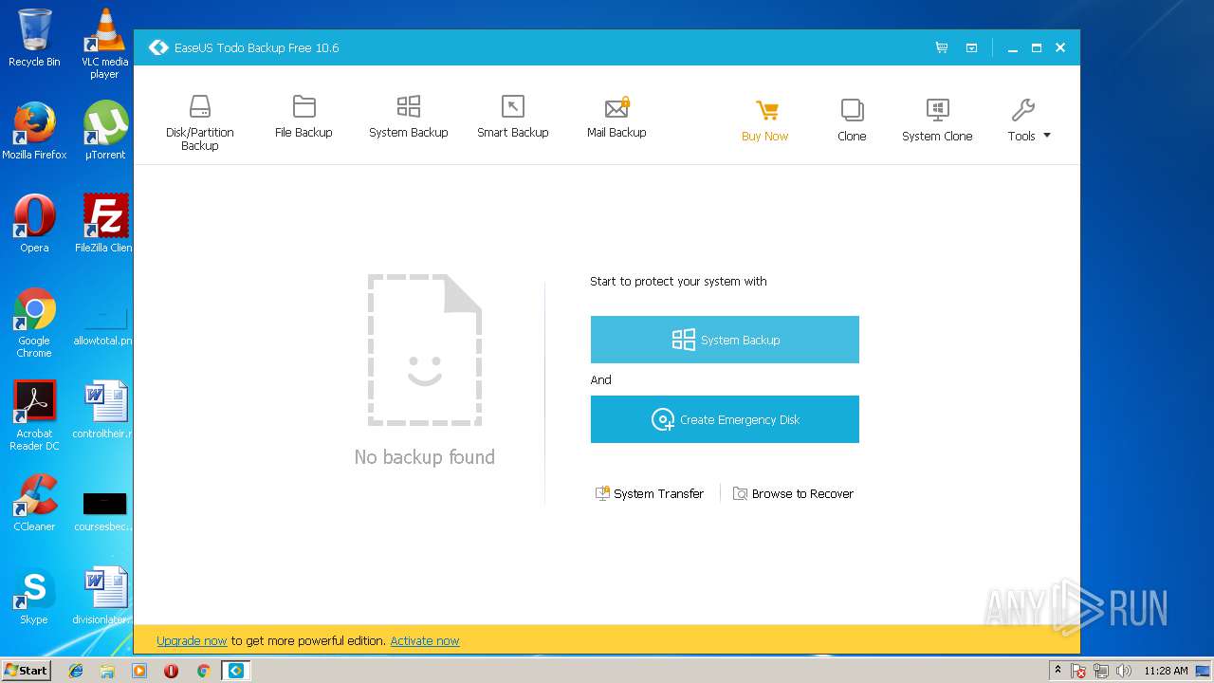
Task: Open Windows Explorer from taskbar
Action: [x=107, y=671]
